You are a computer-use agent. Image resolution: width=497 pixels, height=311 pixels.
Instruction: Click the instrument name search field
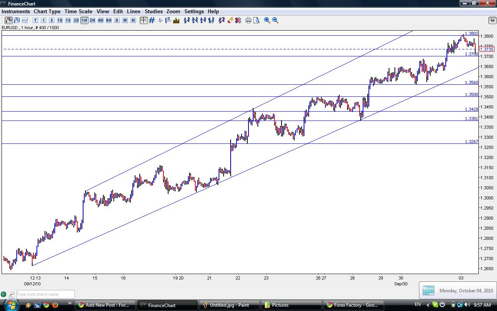45,294
